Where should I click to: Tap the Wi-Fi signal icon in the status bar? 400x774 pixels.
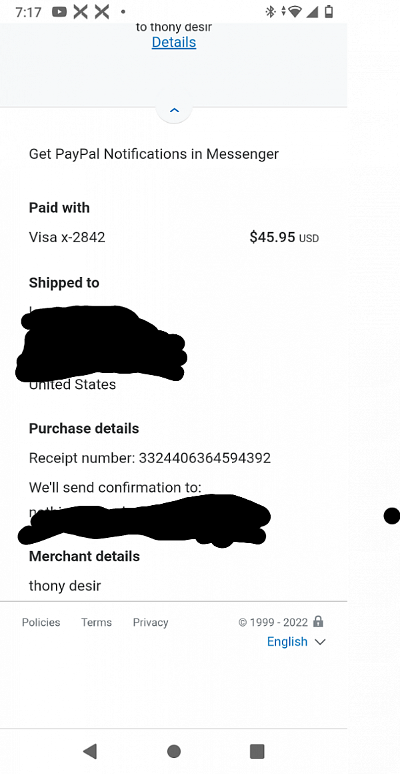295,12
